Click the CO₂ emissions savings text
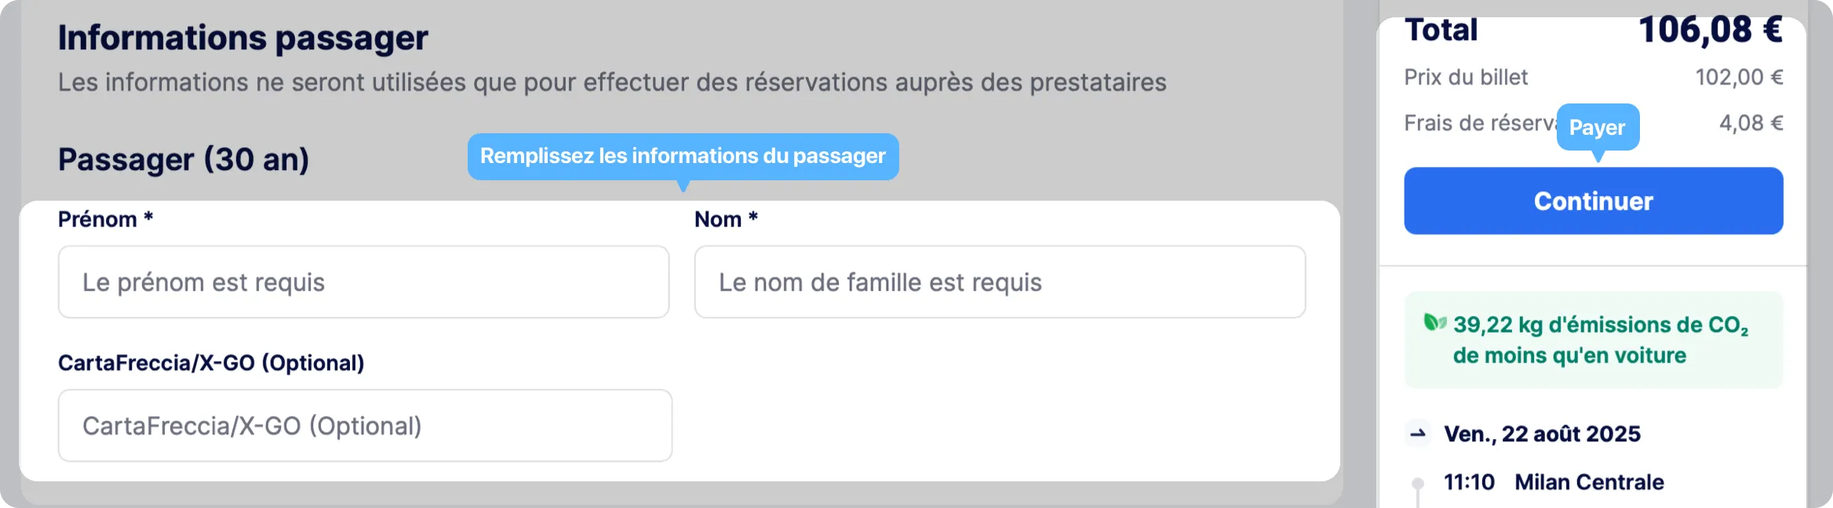 click(1599, 340)
